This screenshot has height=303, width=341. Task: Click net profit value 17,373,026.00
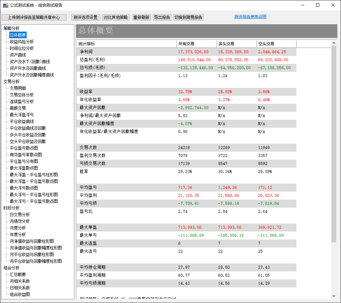point(193,52)
